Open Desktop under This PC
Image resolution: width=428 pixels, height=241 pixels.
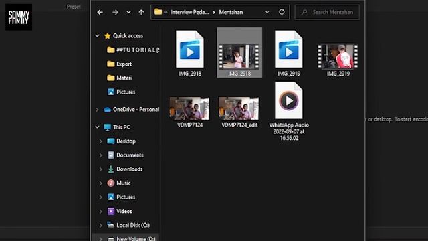121,141
